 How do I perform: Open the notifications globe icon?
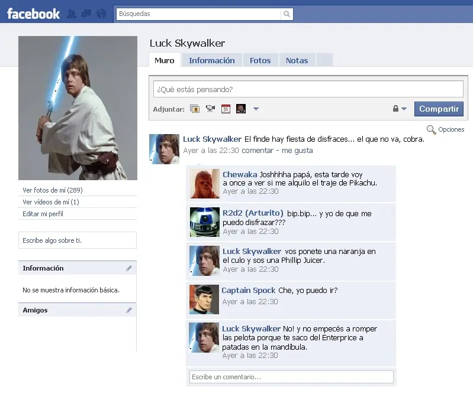pos(101,14)
